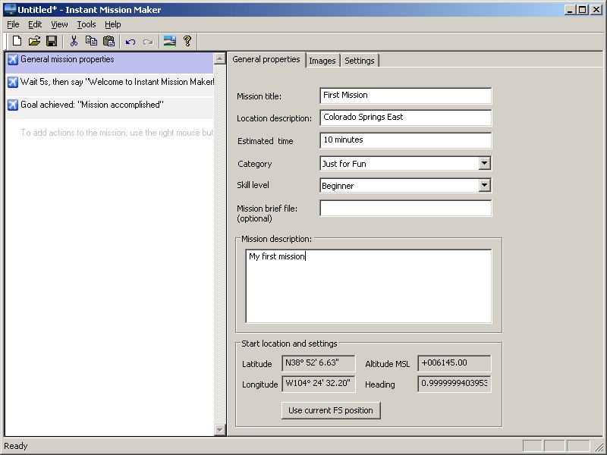This screenshot has height=455, width=607.
Task: Click the airplane icon beside Wait 5s action
Action: pyautogui.click(x=13, y=82)
